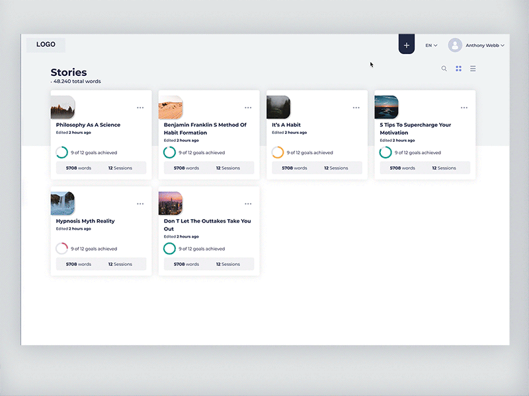Click 12 Sessions on the Hypnosis Myth Reality card

120,264
